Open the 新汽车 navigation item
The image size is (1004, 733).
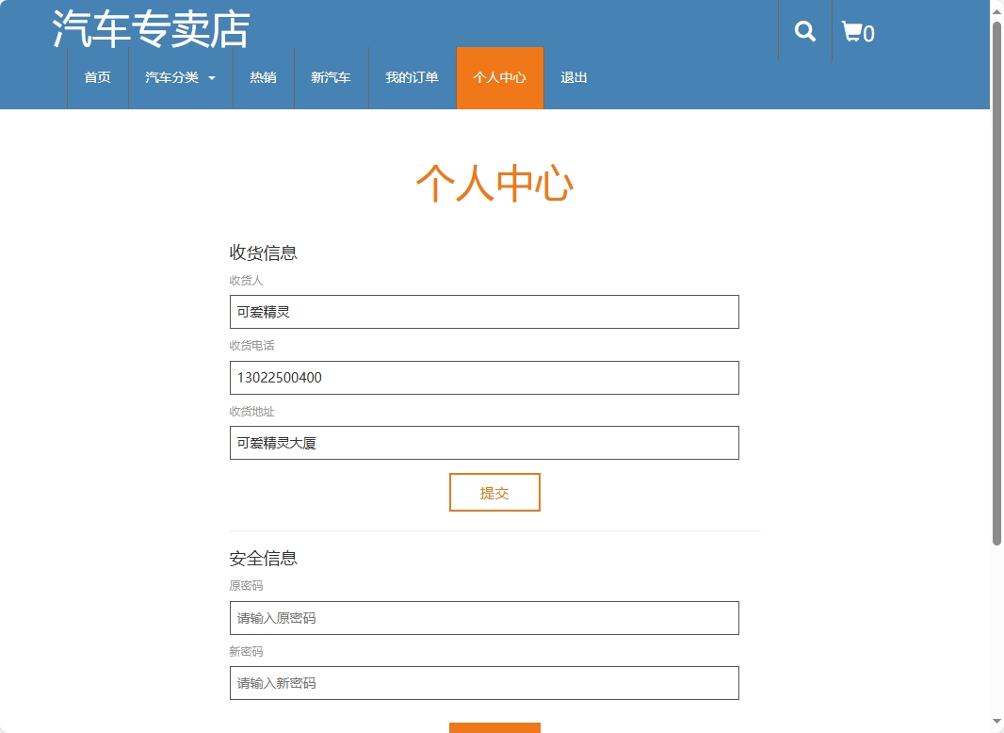click(x=332, y=79)
